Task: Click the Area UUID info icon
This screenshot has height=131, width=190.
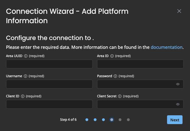Action: [x=26, y=56]
